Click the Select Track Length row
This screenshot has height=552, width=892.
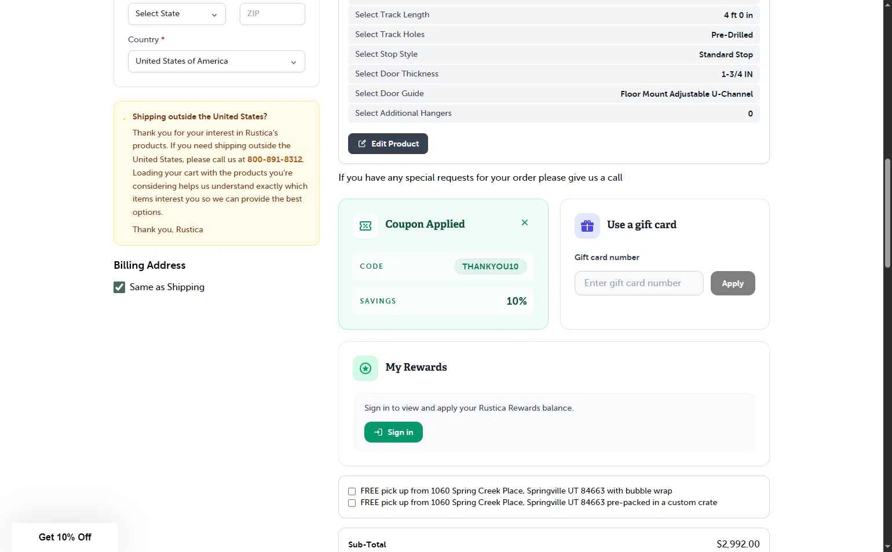pyautogui.click(x=554, y=15)
